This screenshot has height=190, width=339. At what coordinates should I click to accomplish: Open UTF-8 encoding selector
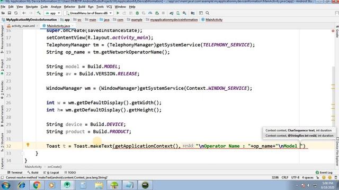click(295, 177)
